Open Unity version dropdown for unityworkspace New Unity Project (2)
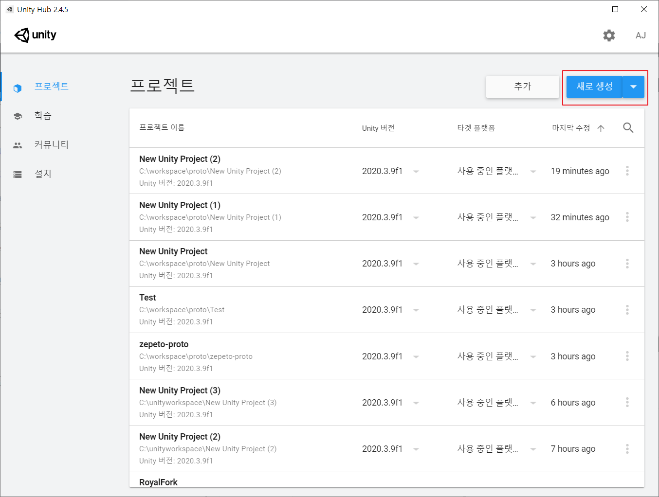Screen dimensions: 659x497 pos(416,449)
